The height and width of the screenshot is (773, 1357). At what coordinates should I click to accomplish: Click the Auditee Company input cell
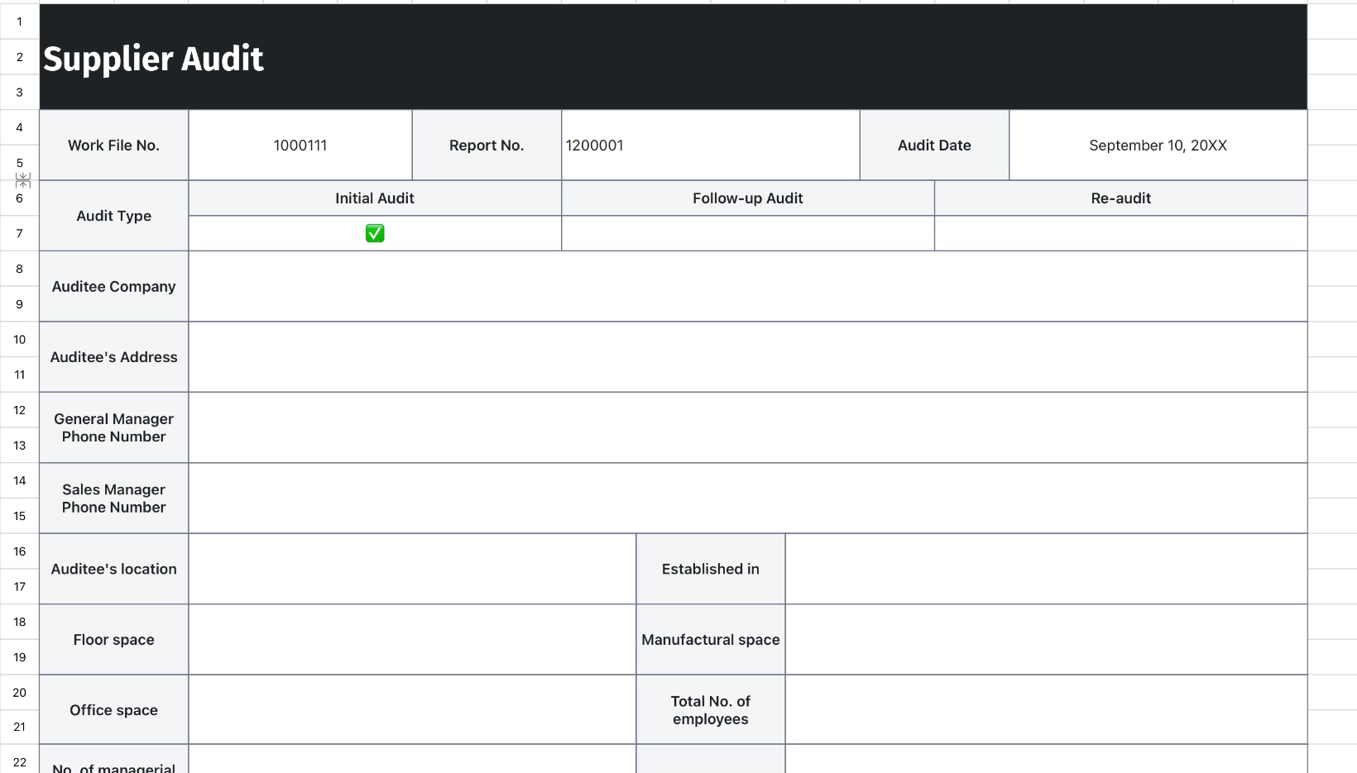748,287
